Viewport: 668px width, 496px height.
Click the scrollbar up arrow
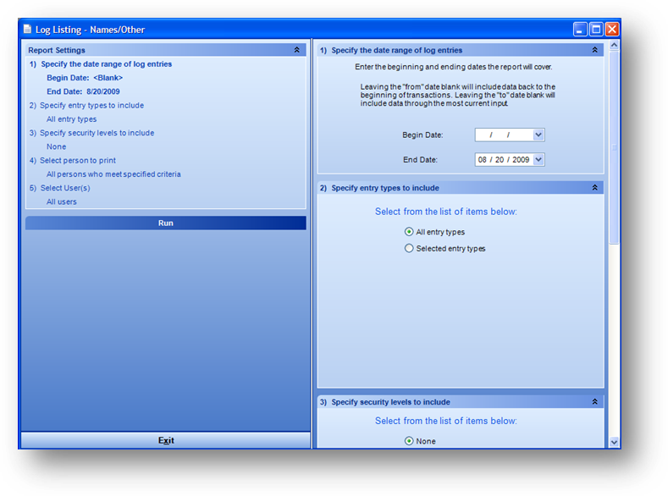[x=614, y=45]
